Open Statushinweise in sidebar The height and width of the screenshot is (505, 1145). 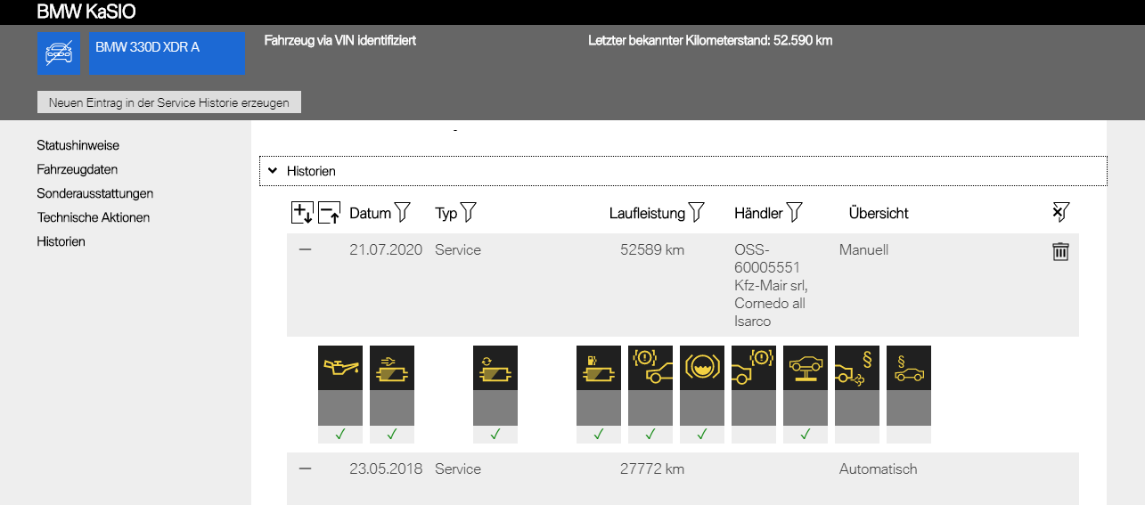[78, 145]
